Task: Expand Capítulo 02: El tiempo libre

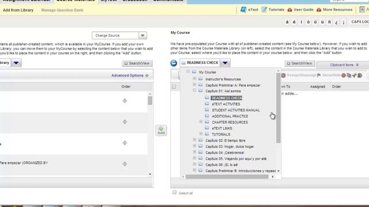Action: click(x=194, y=140)
